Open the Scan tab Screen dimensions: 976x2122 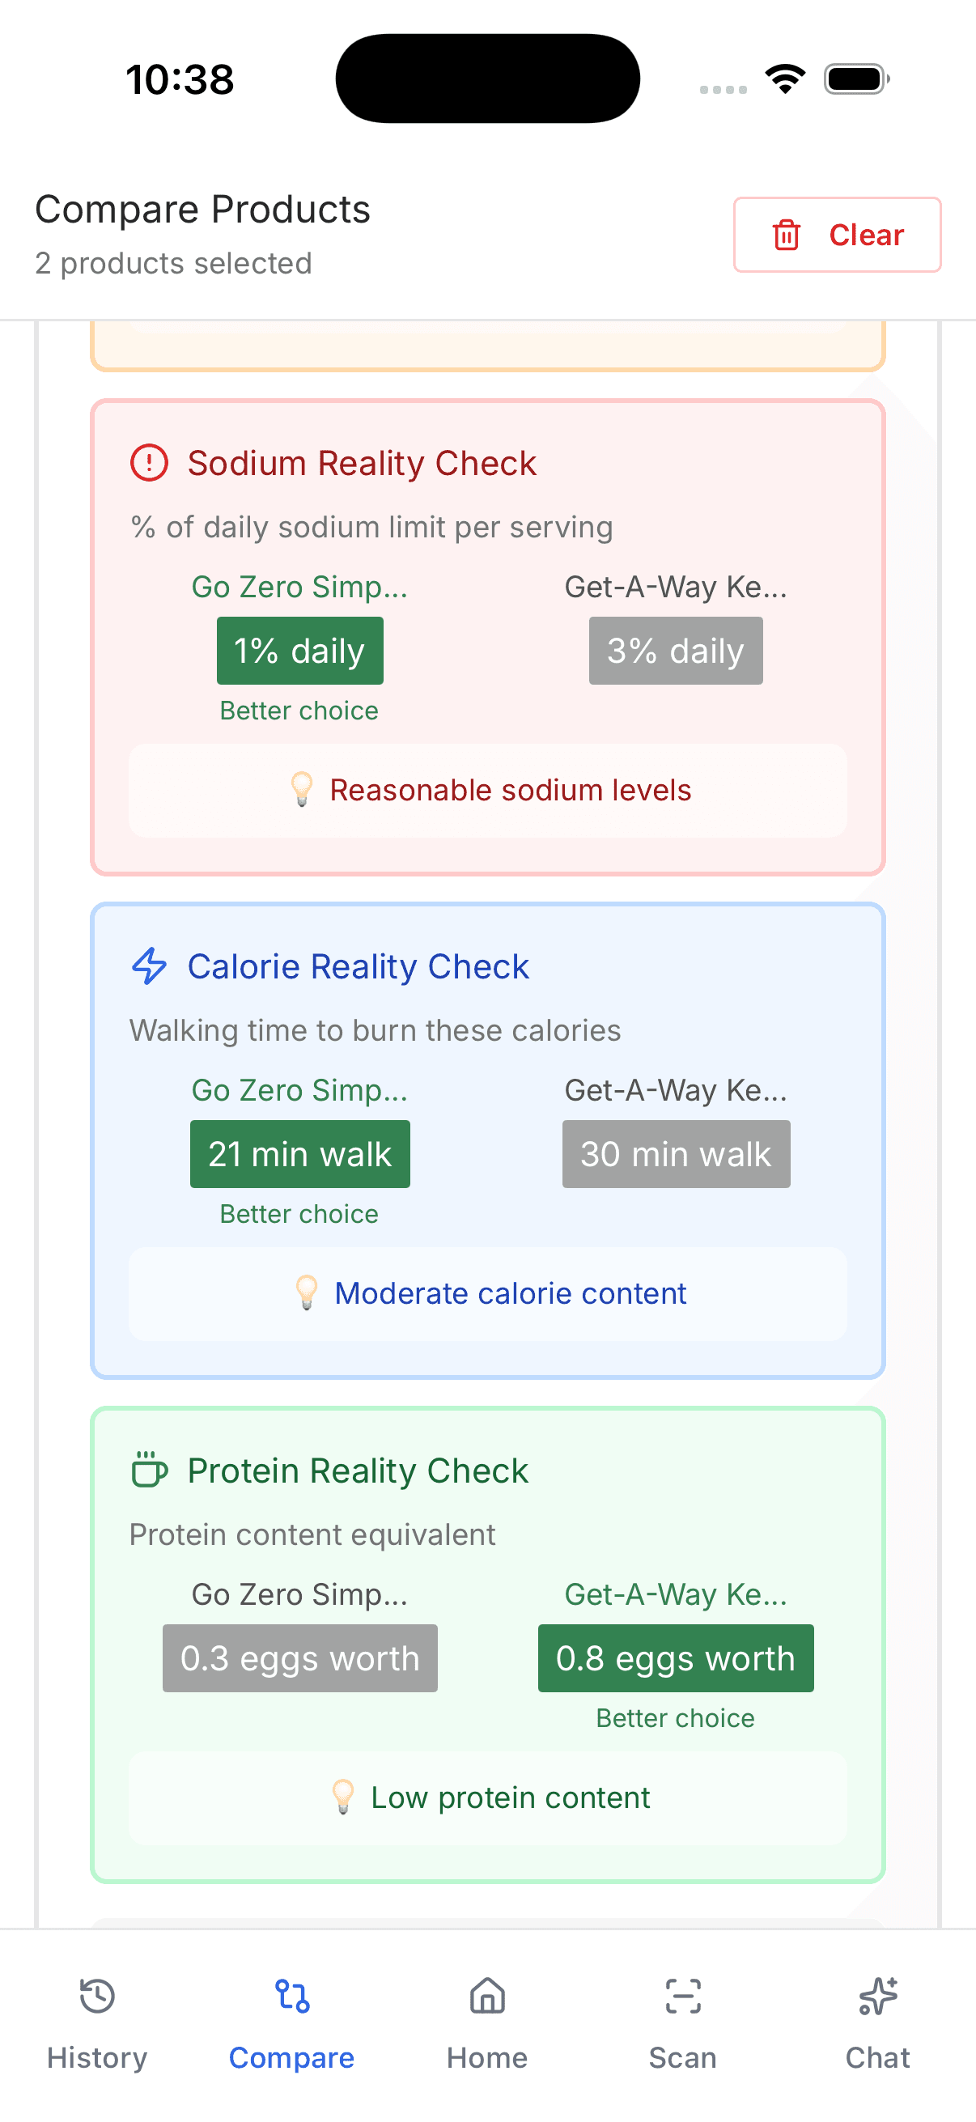tap(683, 2022)
